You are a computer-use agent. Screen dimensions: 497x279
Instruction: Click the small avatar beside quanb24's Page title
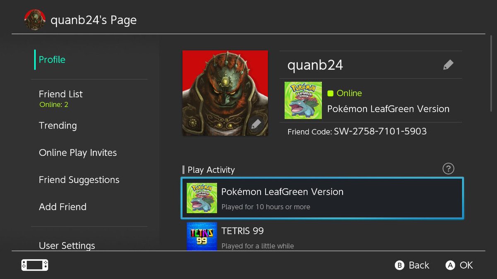35,20
